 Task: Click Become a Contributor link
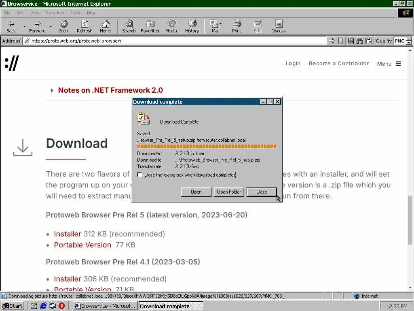point(339,64)
